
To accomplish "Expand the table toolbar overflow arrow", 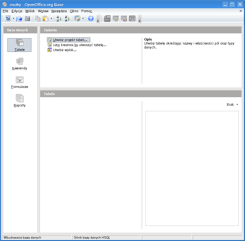I will pyautogui.click(x=140, y=19).
